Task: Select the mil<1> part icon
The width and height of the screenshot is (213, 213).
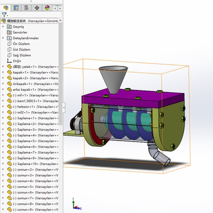Action: pyautogui.click(x=10, y=95)
